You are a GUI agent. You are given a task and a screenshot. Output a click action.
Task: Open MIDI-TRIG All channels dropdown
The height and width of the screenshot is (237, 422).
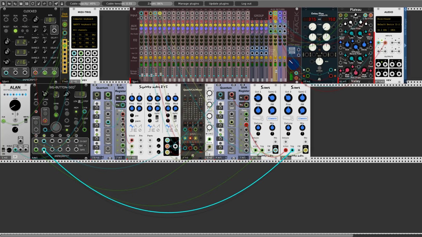click(84, 30)
